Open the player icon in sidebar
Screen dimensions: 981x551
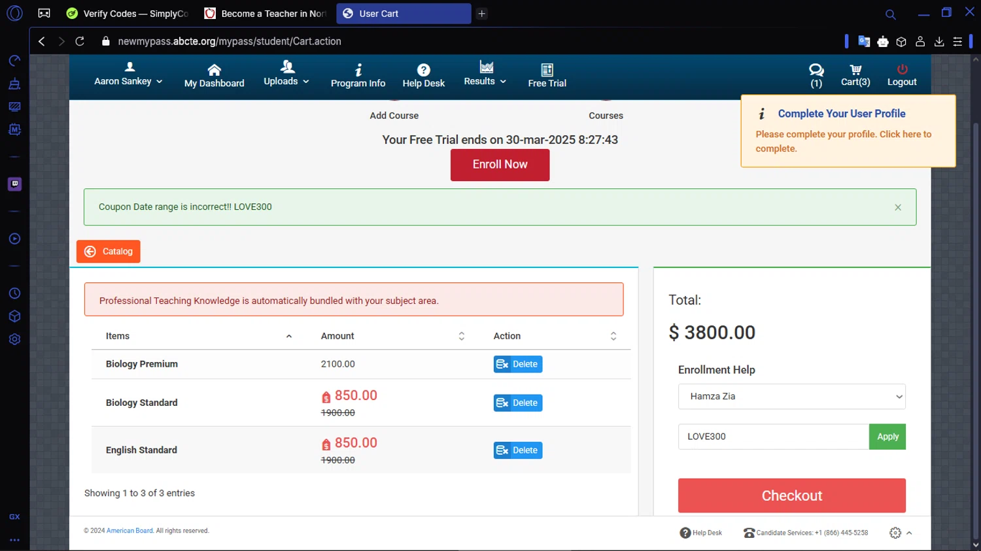tap(14, 239)
